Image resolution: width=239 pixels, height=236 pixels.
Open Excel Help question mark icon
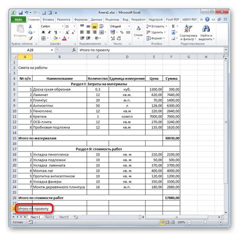pyautogui.click(x=207, y=19)
